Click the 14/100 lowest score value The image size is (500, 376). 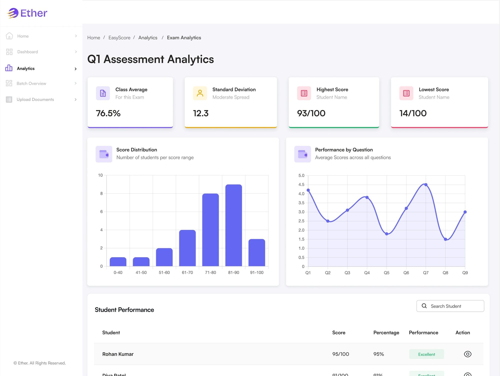pyautogui.click(x=413, y=113)
